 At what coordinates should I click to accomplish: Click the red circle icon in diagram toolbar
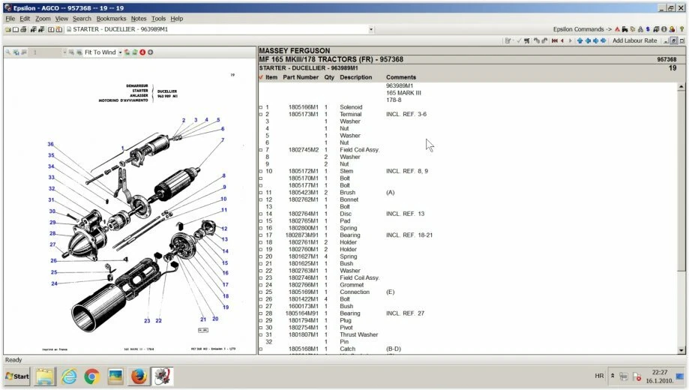[x=142, y=52]
